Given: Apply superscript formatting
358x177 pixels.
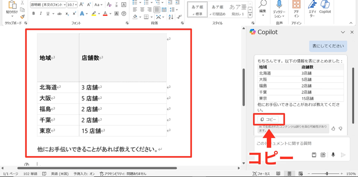Looking at the screenshot, I should [x=74, y=13].
